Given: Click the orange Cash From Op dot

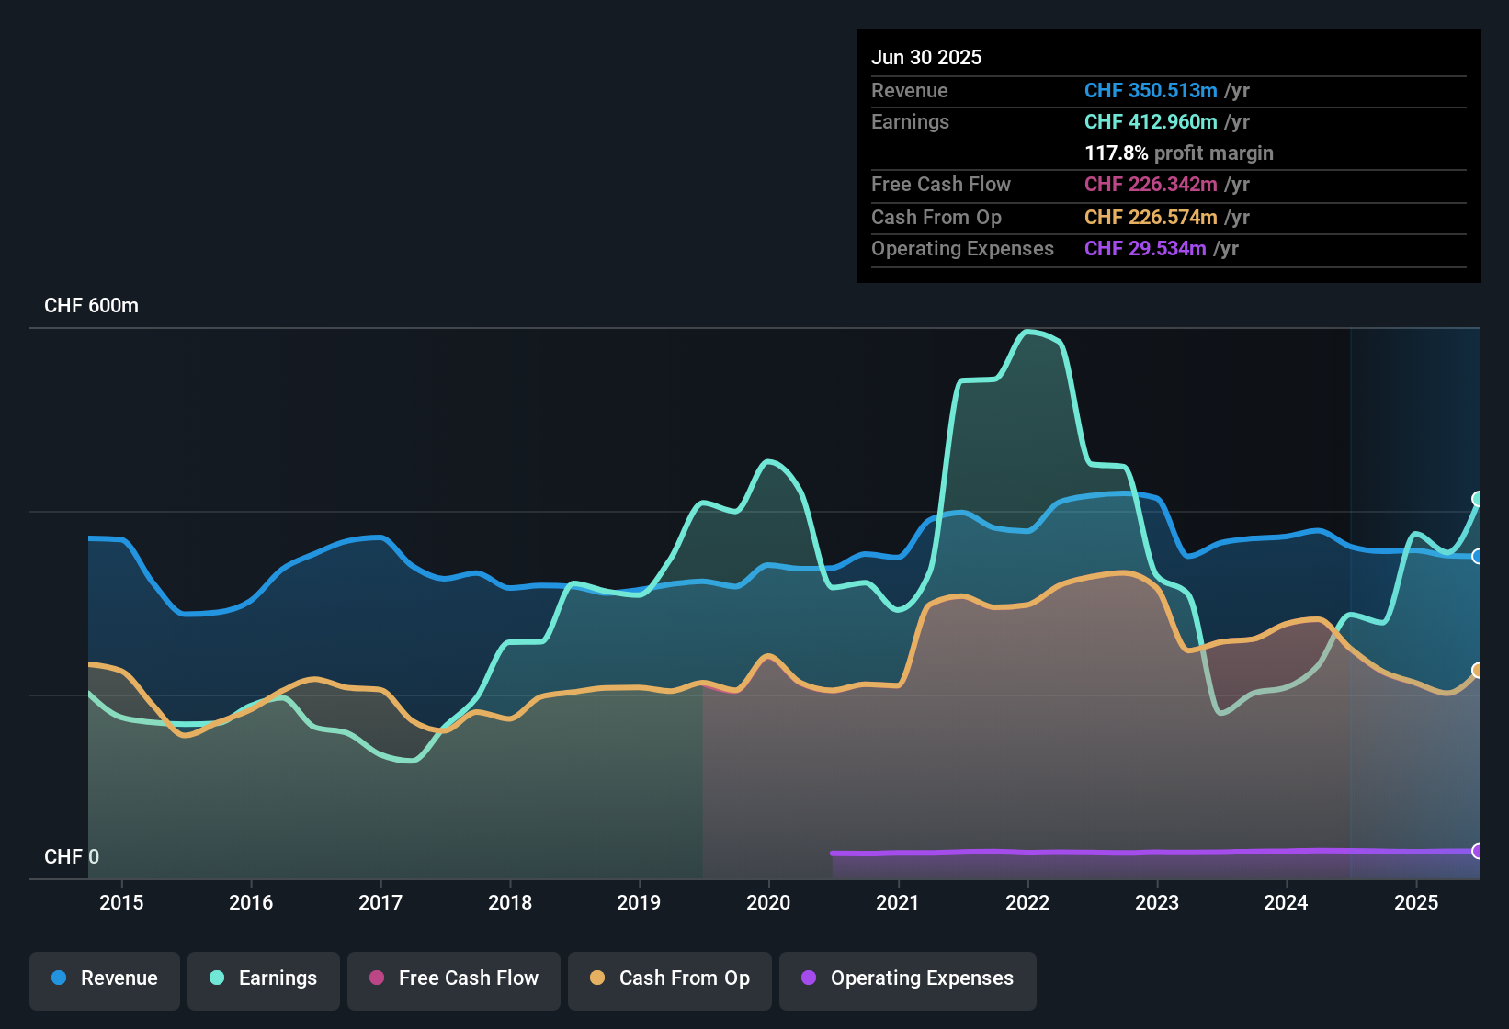Looking at the screenshot, I should pyautogui.click(x=597, y=978).
